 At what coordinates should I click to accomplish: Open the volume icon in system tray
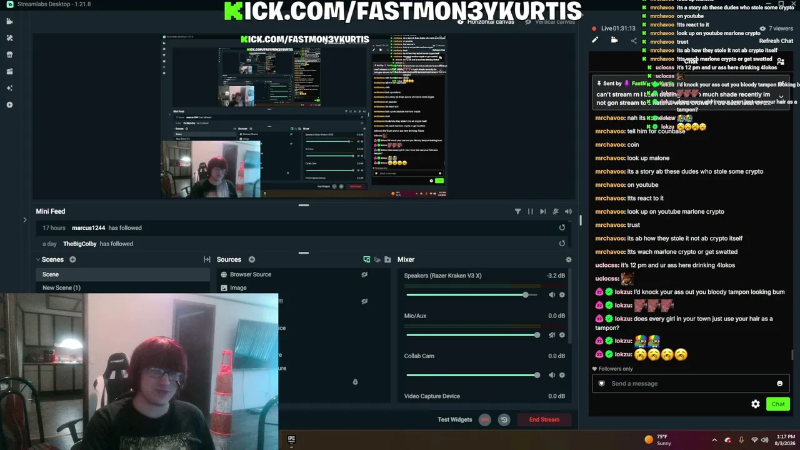click(764, 440)
